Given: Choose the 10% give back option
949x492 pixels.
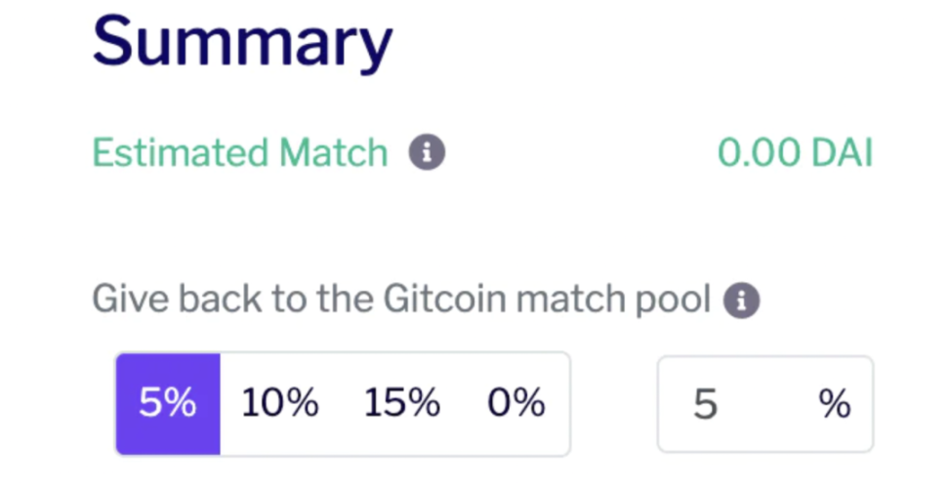Looking at the screenshot, I should pos(279,403).
